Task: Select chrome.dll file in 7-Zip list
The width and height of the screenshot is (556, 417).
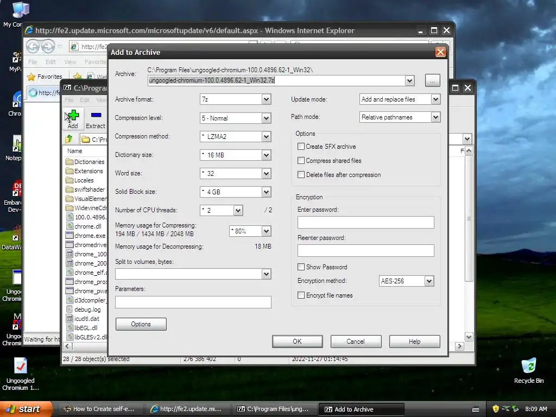Action: (84, 226)
